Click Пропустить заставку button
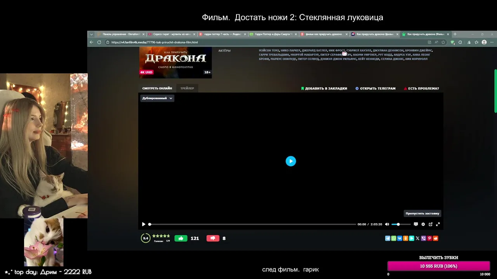497x279 pixels. pyautogui.click(x=422, y=214)
